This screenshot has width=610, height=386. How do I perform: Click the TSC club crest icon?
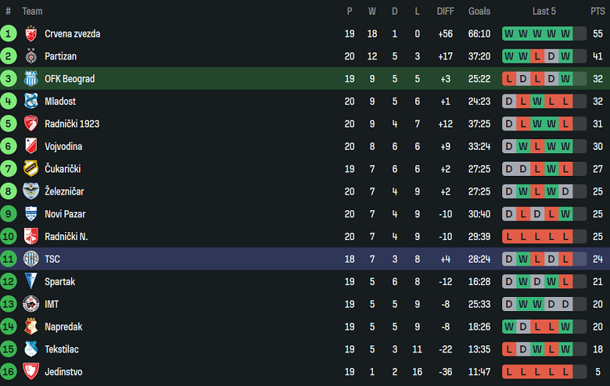[31, 259]
